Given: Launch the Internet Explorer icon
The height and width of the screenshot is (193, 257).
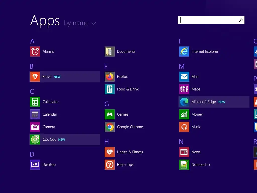Looking at the screenshot, I should point(184,52).
